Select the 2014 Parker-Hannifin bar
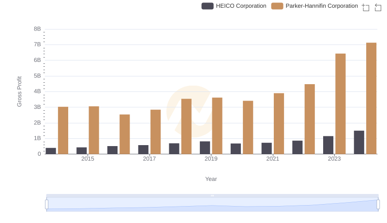 pyautogui.click(x=63, y=131)
